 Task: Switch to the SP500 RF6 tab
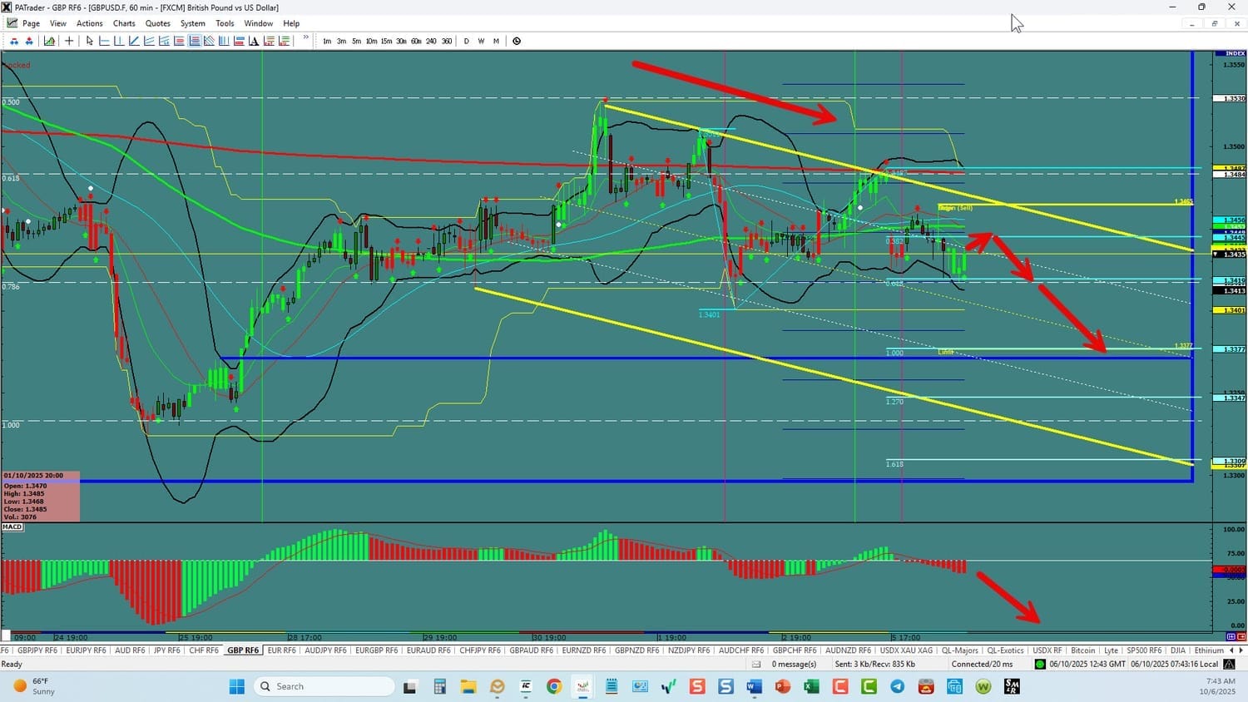coord(1144,650)
